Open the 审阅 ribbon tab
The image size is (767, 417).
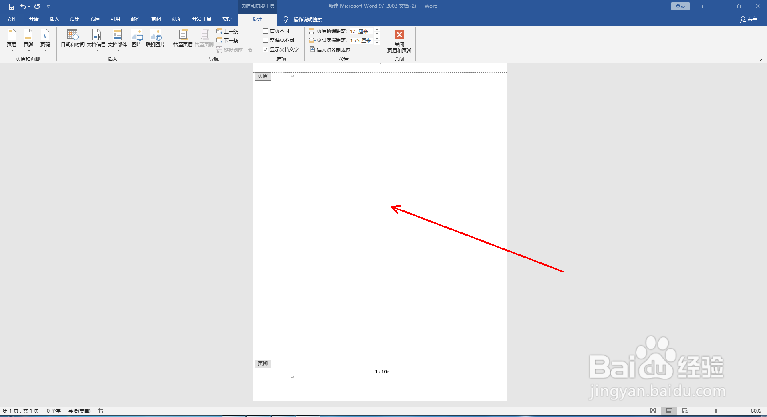click(x=156, y=19)
